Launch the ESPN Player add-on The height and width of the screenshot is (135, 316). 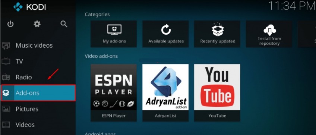click(114, 93)
